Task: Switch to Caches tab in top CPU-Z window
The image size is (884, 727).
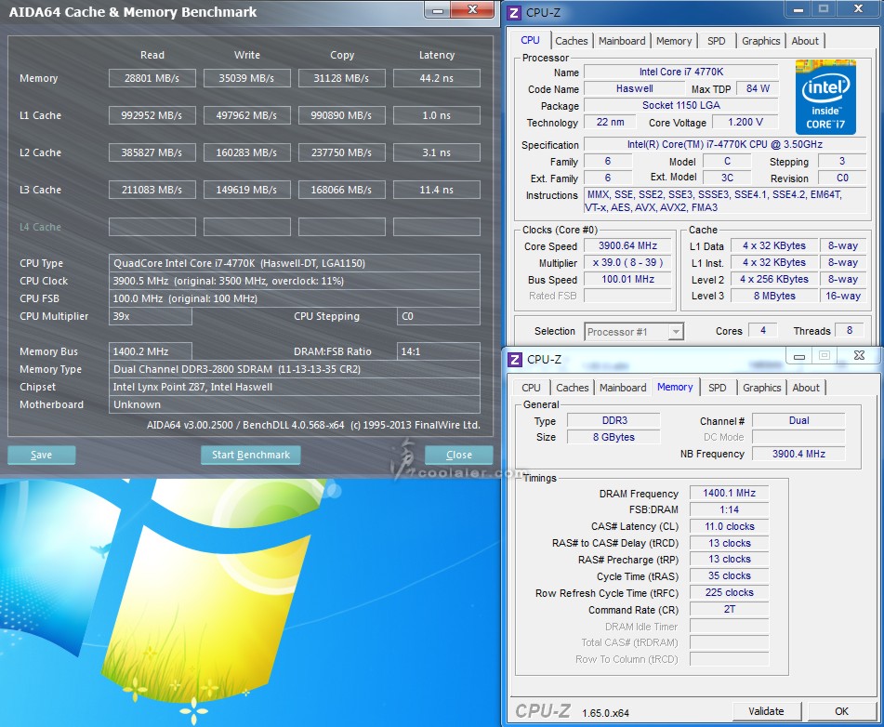Action: click(x=571, y=41)
